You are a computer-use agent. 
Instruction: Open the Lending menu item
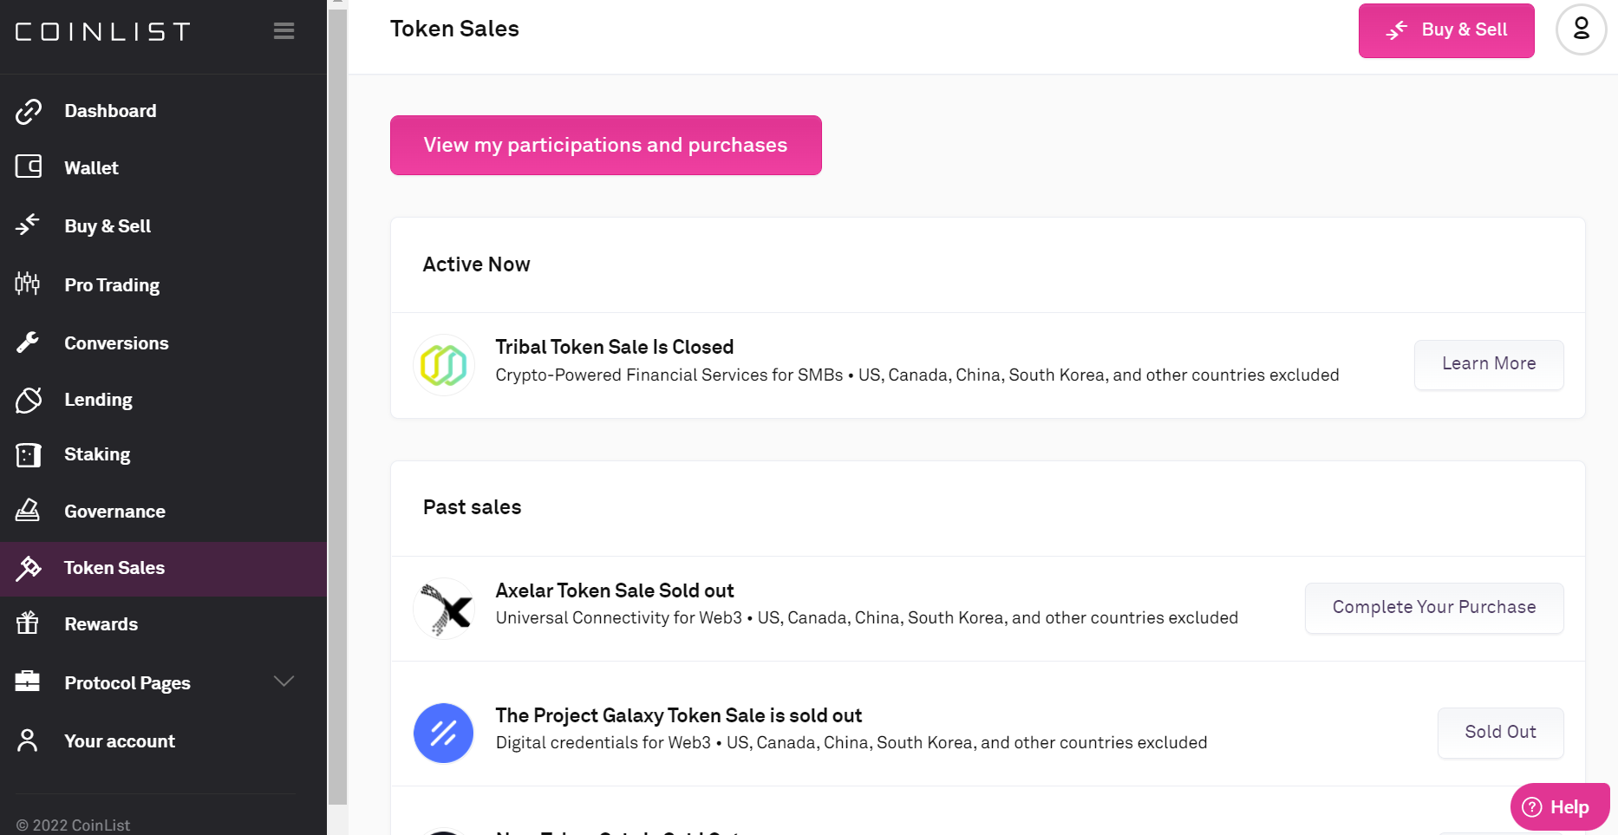point(98,400)
